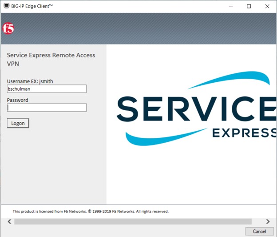
Task: Maximize the BIG-IP Edge Client window
Action: point(249,6)
